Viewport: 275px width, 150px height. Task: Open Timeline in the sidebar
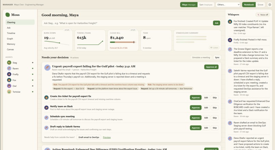point(20,33)
